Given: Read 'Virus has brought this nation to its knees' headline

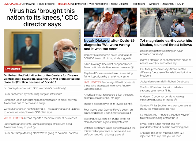Looking at the screenshot, I should (42, 17).
